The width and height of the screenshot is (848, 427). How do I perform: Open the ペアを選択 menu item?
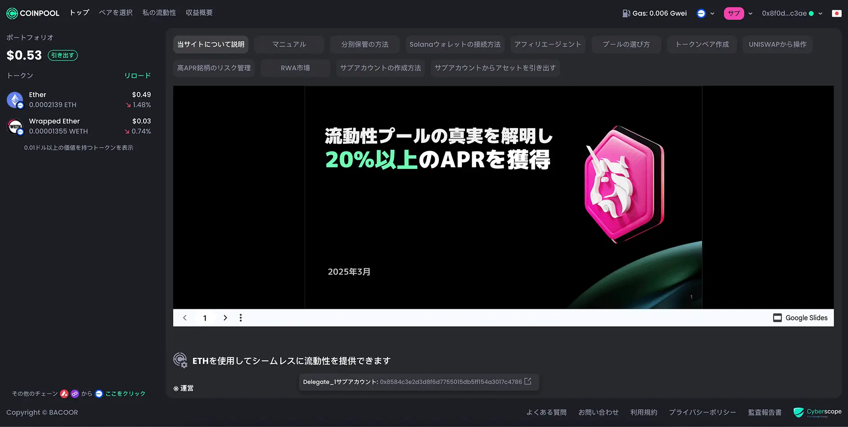click(x=116, y=13)
